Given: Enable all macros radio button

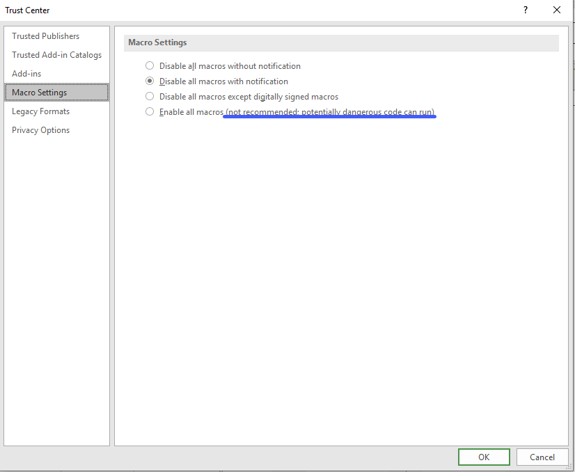Looking at the screenshot, I should click(x=149, y=112).
